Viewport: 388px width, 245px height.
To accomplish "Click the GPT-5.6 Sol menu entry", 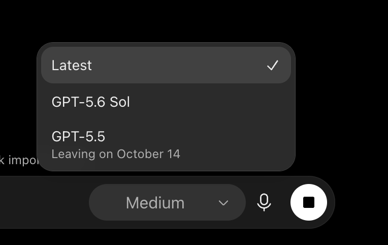I will 166,102.
